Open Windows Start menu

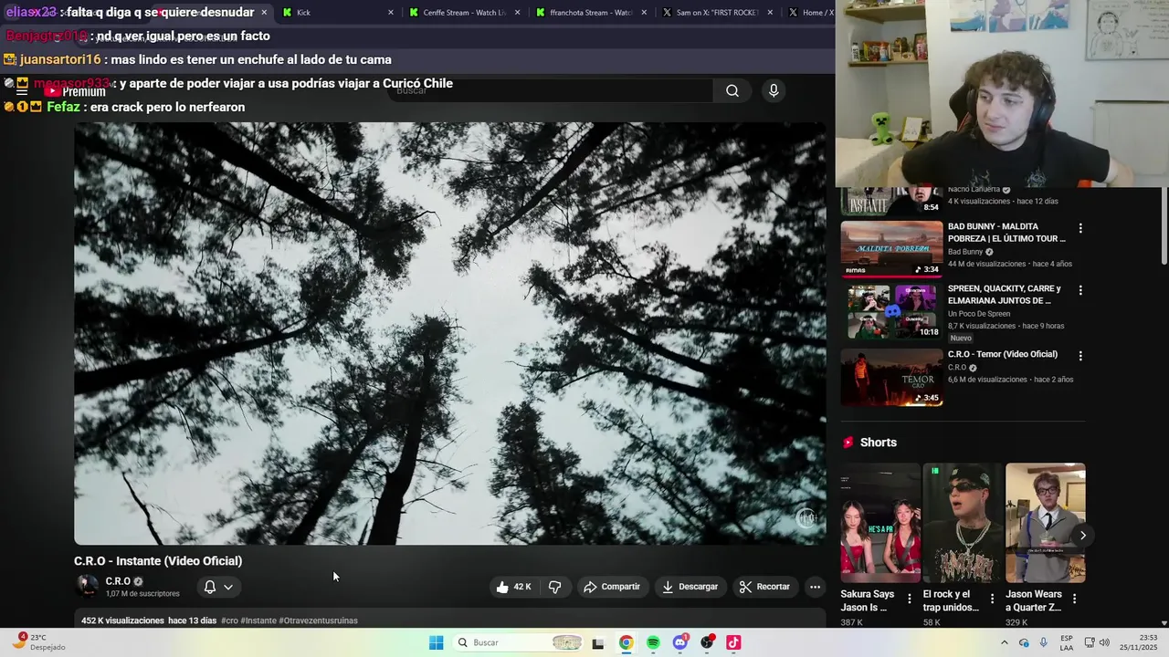tap(437, 642)
